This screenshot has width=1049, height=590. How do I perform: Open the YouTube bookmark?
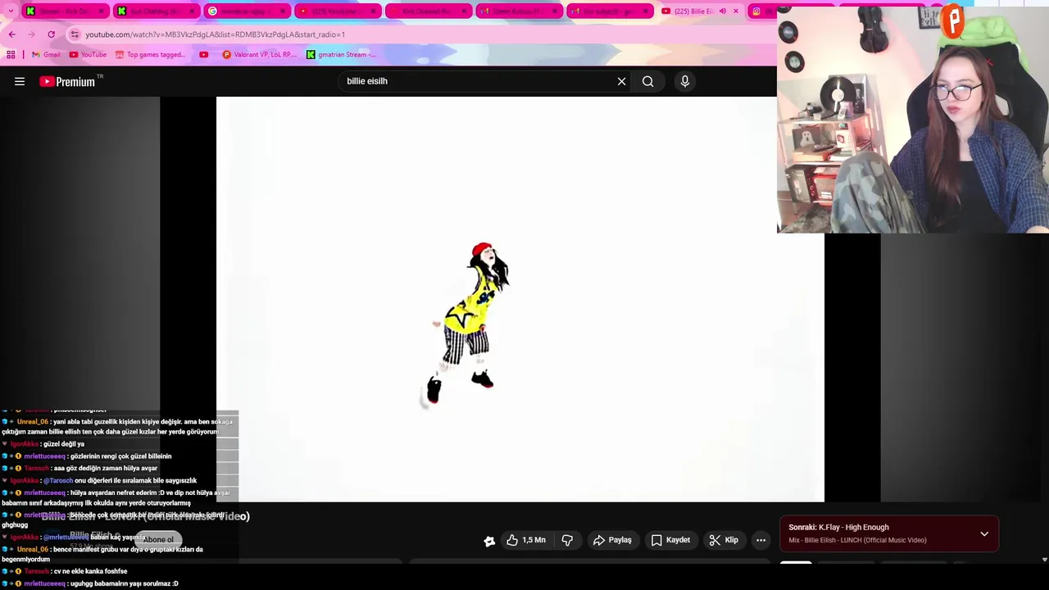pyautogui.click(x=88, y=54)
